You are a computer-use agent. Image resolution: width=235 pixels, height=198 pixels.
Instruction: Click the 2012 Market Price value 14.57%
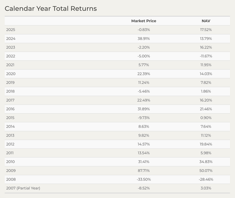click(x=144, y=144)
